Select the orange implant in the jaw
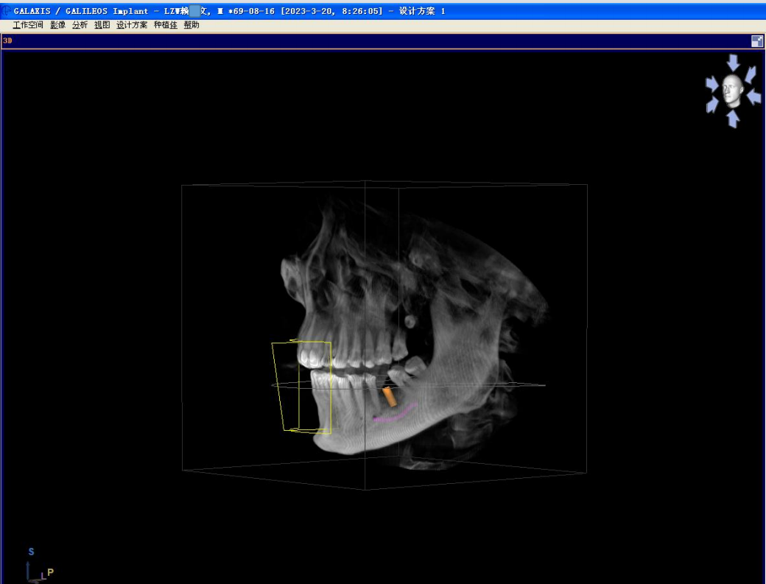This screenshot has height=584, width=766. click(x=390, y=396)
